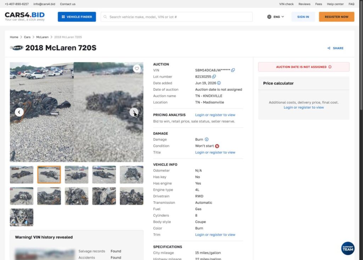Select first thumbnail in second row
This screenshot has height=260, width=363.
[22, 196]
